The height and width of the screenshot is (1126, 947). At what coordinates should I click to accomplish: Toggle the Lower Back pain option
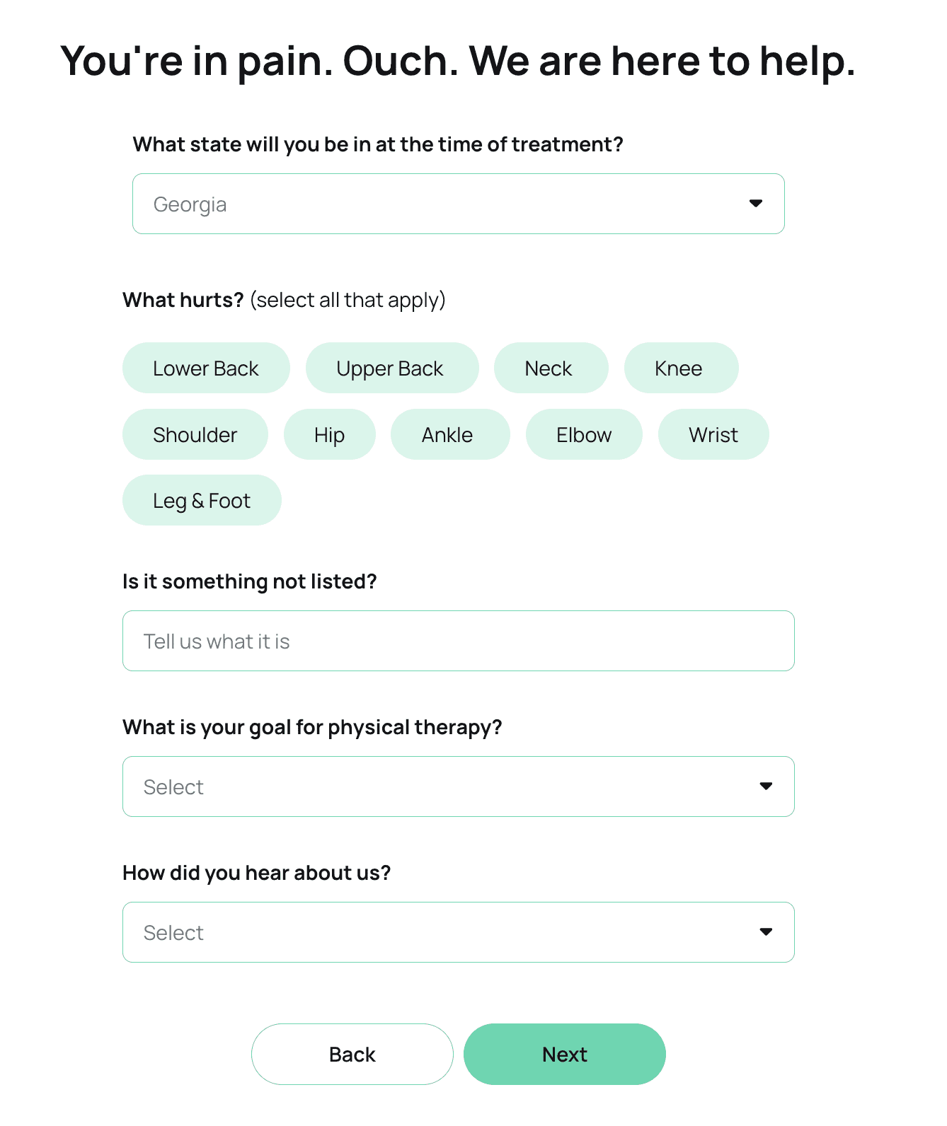pyautogui.click(x=205, y=368)
